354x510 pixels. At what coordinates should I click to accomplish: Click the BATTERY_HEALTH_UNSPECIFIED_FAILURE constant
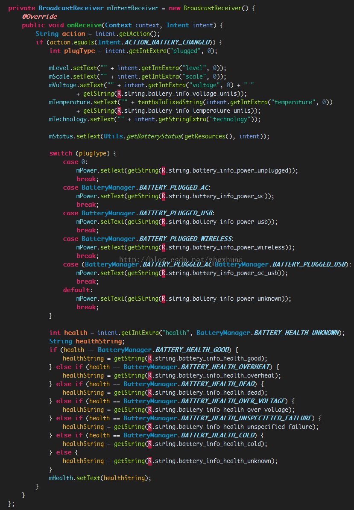[247, 418]
